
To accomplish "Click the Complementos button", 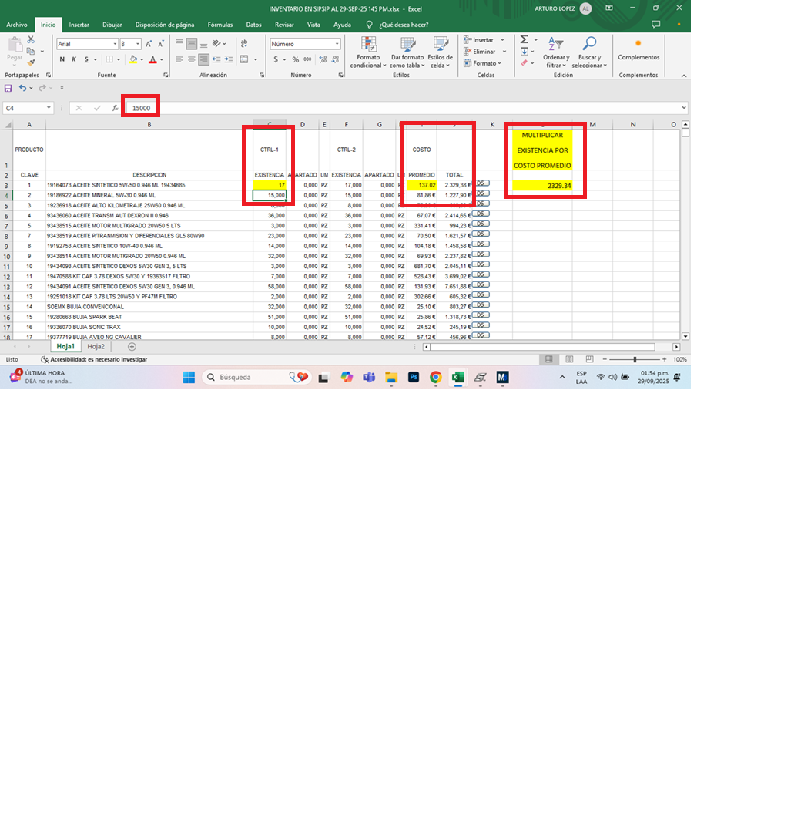I will pos(638,49).
